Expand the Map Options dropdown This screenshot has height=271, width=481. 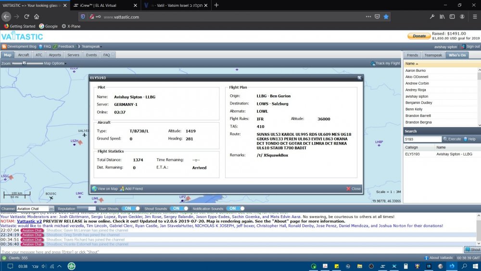55,64
